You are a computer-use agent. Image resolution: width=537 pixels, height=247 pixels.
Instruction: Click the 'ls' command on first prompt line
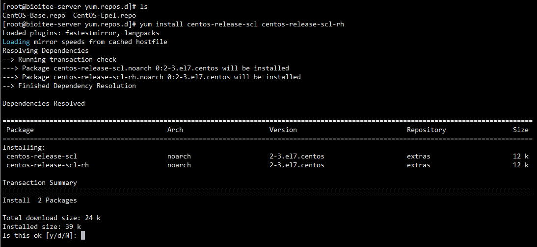[x=144, y=6]
